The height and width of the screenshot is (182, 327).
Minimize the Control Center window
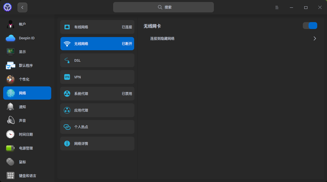click(291, 7)
